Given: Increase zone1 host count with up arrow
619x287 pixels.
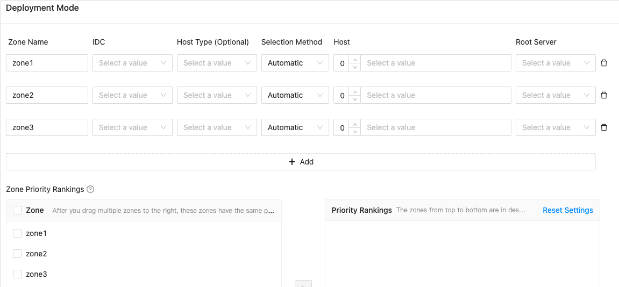Looking at the screenshot, I should [x=354, y=59].
